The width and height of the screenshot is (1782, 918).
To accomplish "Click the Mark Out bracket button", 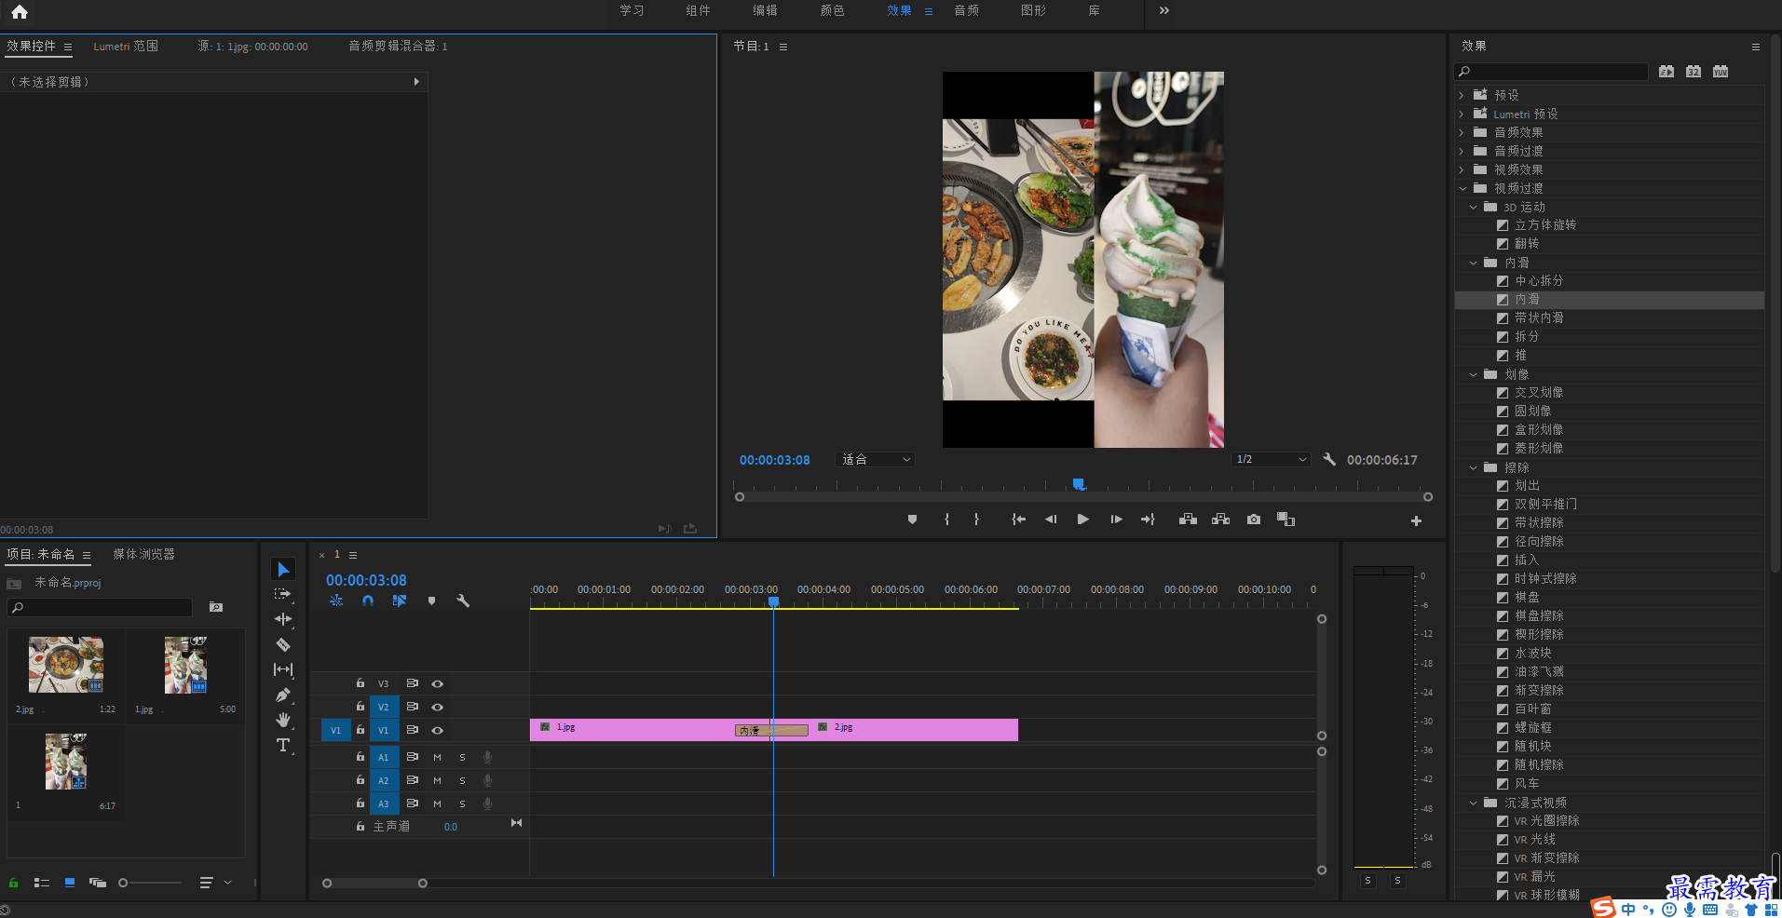I will [x=976, y=520].
